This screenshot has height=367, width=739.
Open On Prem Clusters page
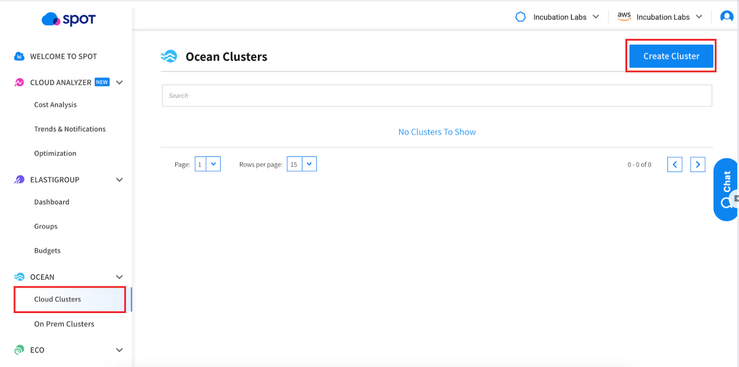pyautogui.click(x=64, y=324)
